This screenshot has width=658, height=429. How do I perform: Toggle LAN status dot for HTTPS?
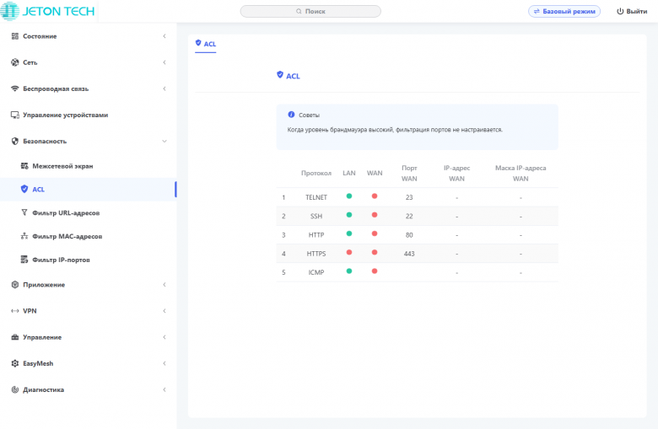click(348, 253)
